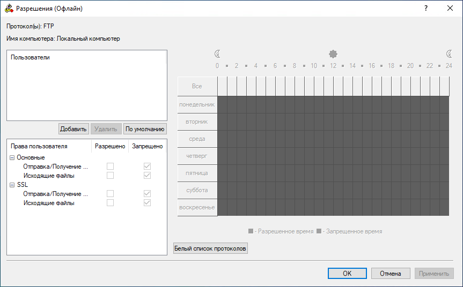Confirm with the OK button
This screenshot has width=463, height=287.
[347, 273]
